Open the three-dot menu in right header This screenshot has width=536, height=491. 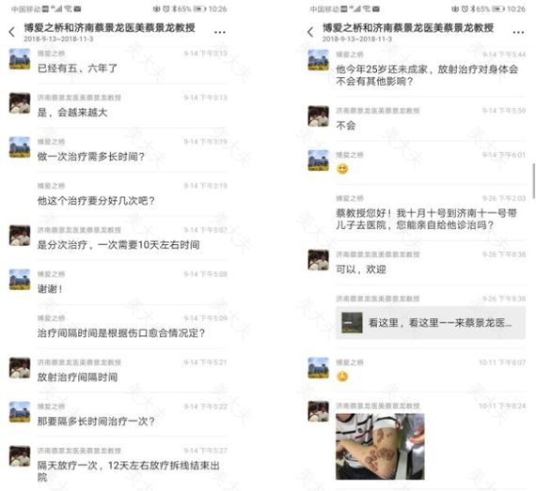tap(518, 32)
